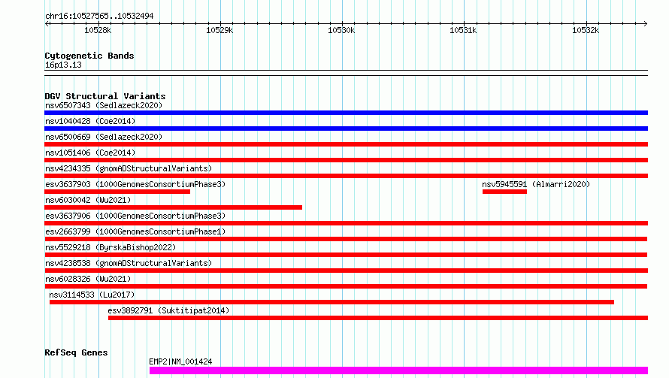Open the nsv1040428 (Coe2014) variant label
The height and width of the screenshot is (378, 669).
pyautogui.click(x=90, y=121)
